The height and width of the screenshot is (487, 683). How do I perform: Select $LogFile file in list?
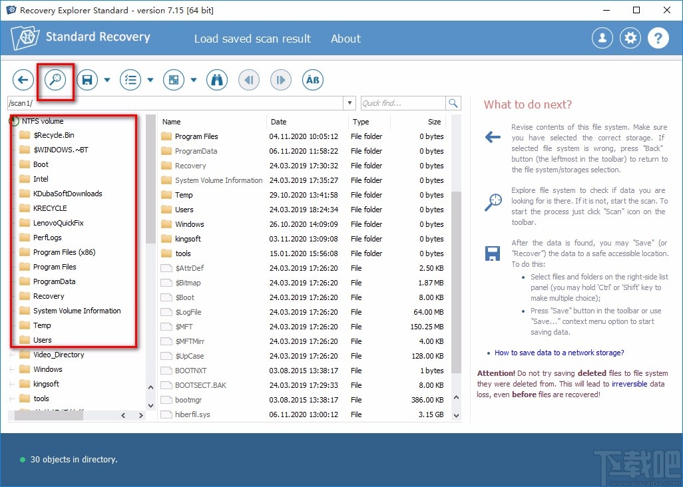pos(302,312)
